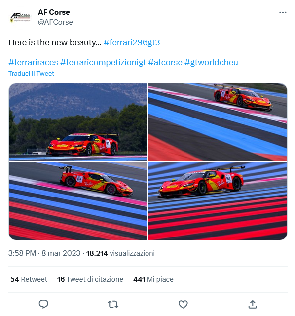Image resolution: width=295 pixels, height=316 pixels.
Task: Open the @AFCorse handle link
Action: point(55,22)
